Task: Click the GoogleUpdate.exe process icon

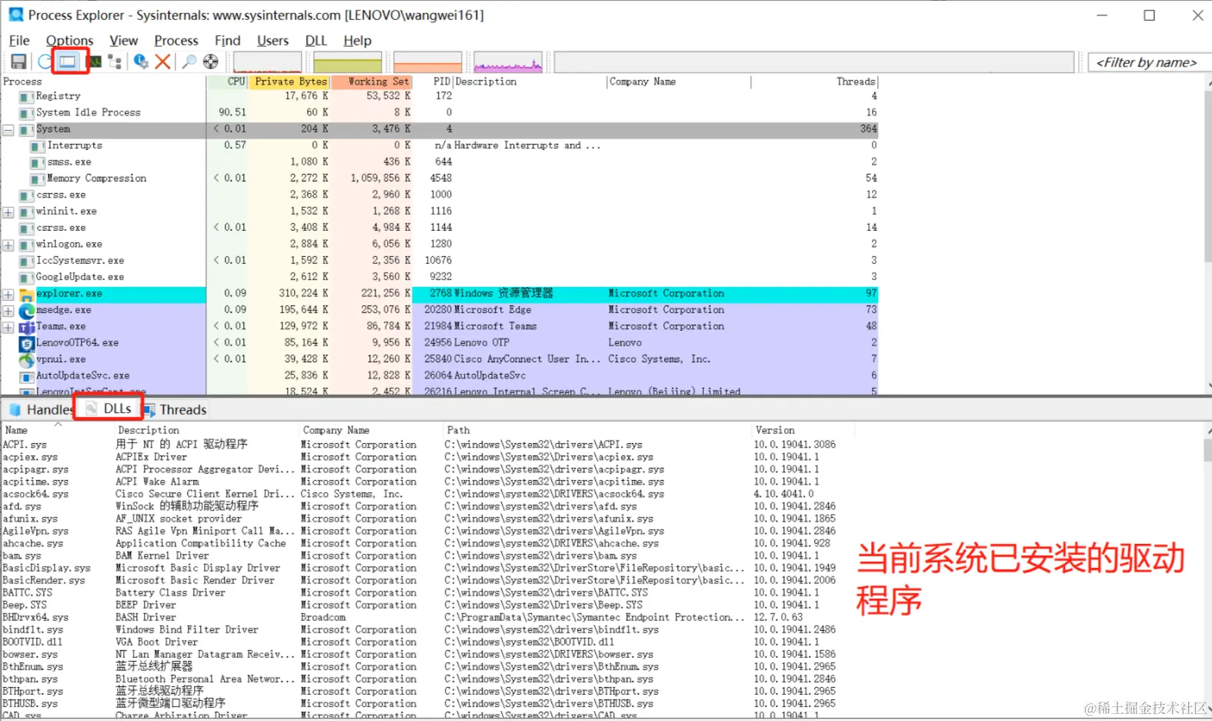Action: coord(27,278)
